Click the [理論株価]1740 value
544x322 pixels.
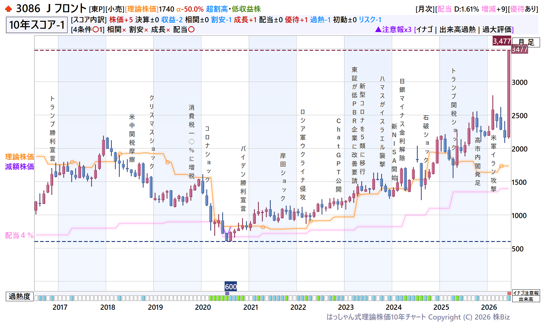point(149,9)
